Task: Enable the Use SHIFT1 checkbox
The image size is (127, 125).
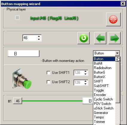Action: click(48, 73)
